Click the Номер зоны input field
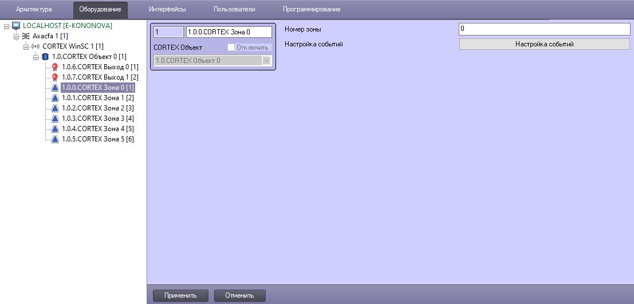Screen dimensions: 634x304 (x=544, y=29)
